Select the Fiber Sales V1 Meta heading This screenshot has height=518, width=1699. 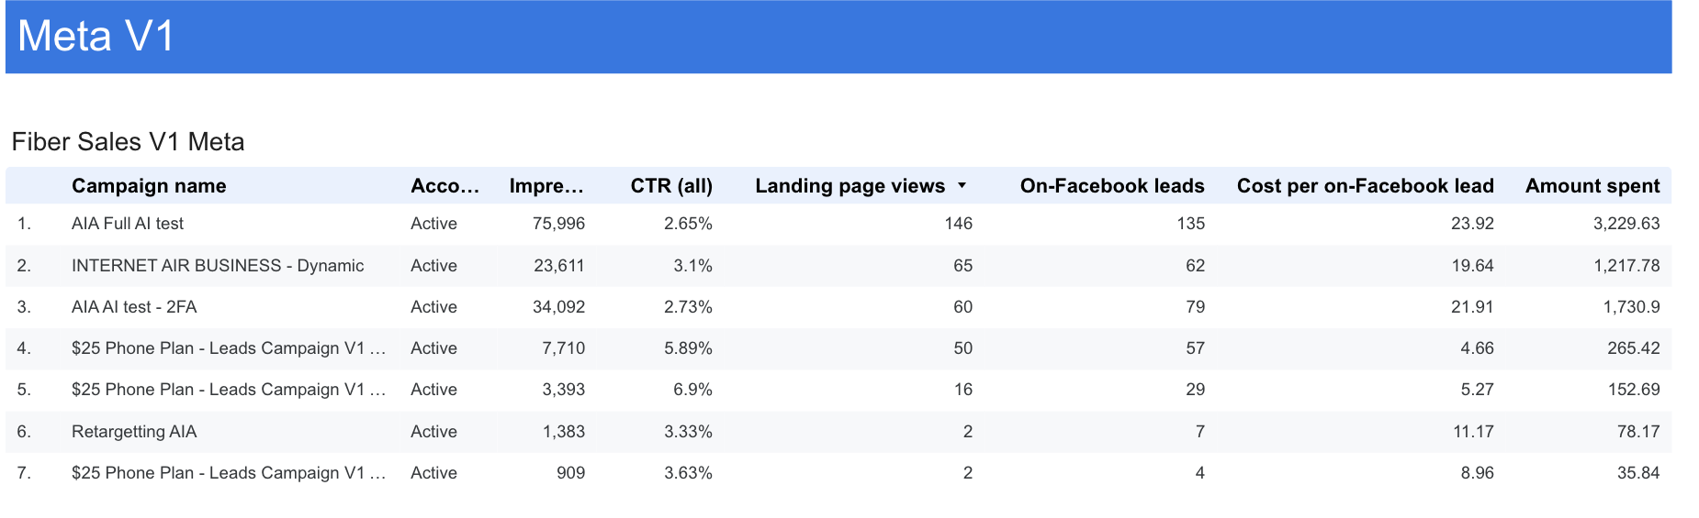(128, 142)
